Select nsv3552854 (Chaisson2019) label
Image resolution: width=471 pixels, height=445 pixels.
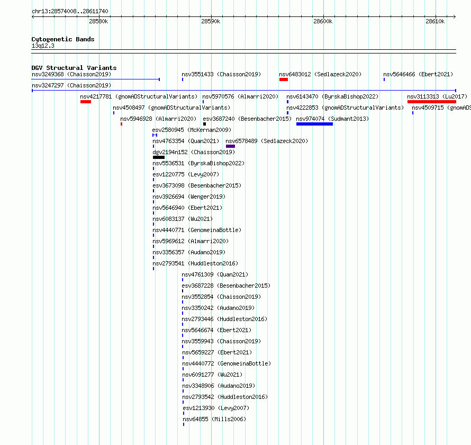click(221, 297)
